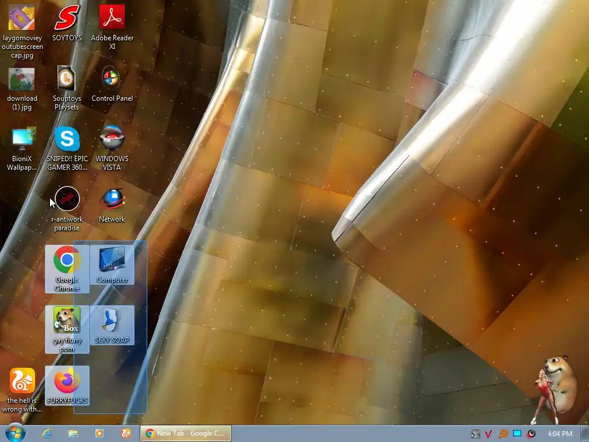
Task: Open the UC Browser taskbar pinned icon
Action: click(126, 433)
